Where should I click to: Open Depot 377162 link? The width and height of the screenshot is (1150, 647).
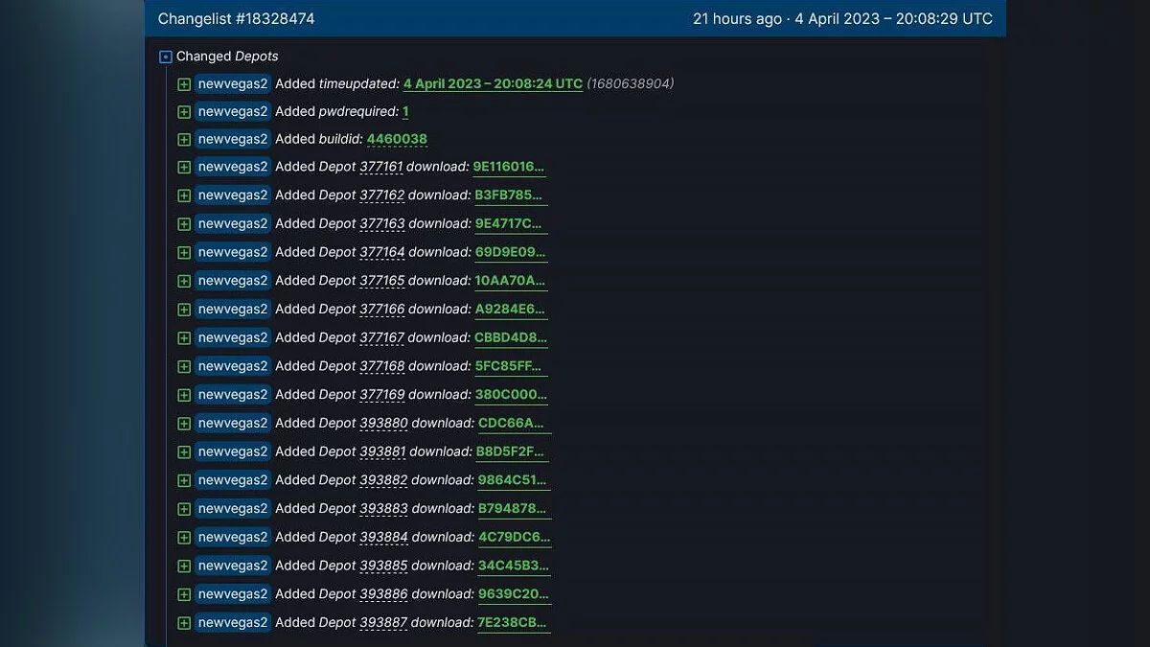point(382,195)
